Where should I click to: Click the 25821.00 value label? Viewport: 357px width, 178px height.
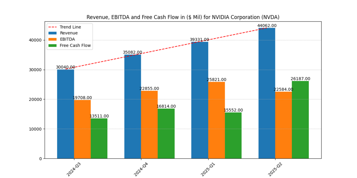[x=217, y=80]
